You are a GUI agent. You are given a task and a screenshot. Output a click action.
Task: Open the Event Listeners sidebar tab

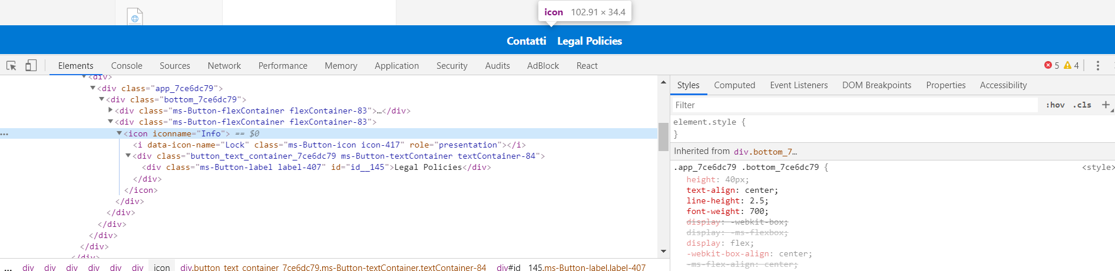[x=799, y=85]
